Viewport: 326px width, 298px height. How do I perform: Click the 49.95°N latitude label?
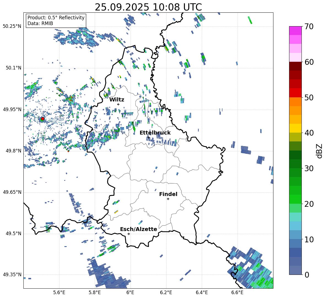pyautogui.click(x=12, y=109)
